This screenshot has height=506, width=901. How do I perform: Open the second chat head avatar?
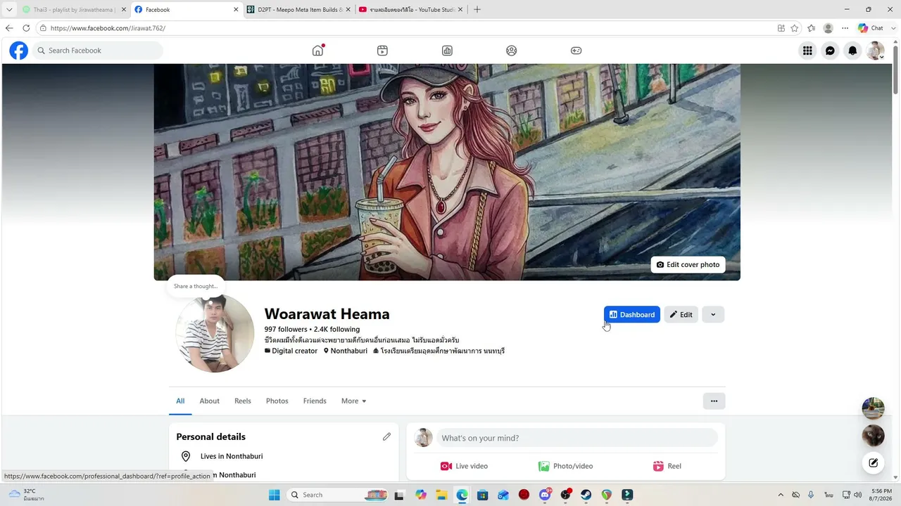coord(874,436)
